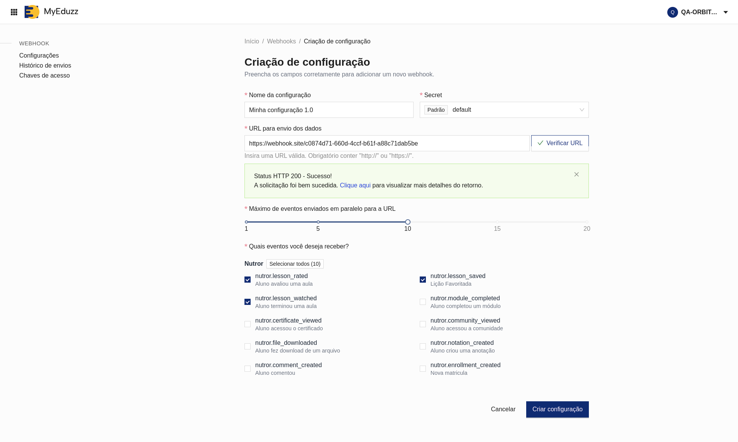Viewport: 738px width, 442px height.
Task: Check nutror.certificate_viewed event
Action: pos(248,324)
